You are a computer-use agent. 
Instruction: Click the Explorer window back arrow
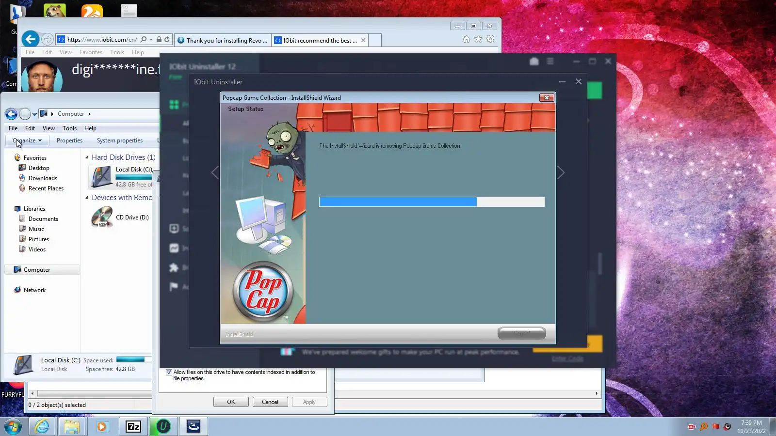(11, 114)
